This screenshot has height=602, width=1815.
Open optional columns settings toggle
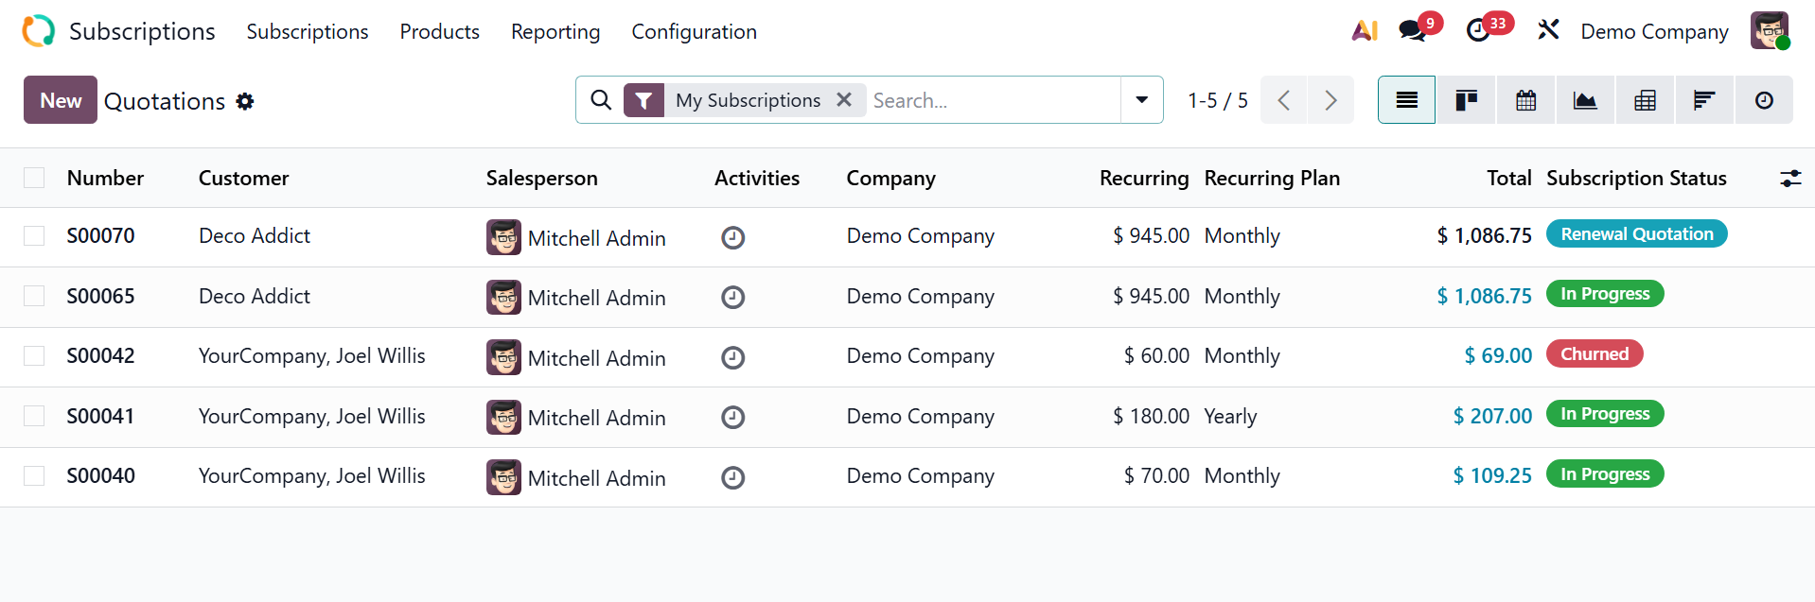click(1790, 178)
